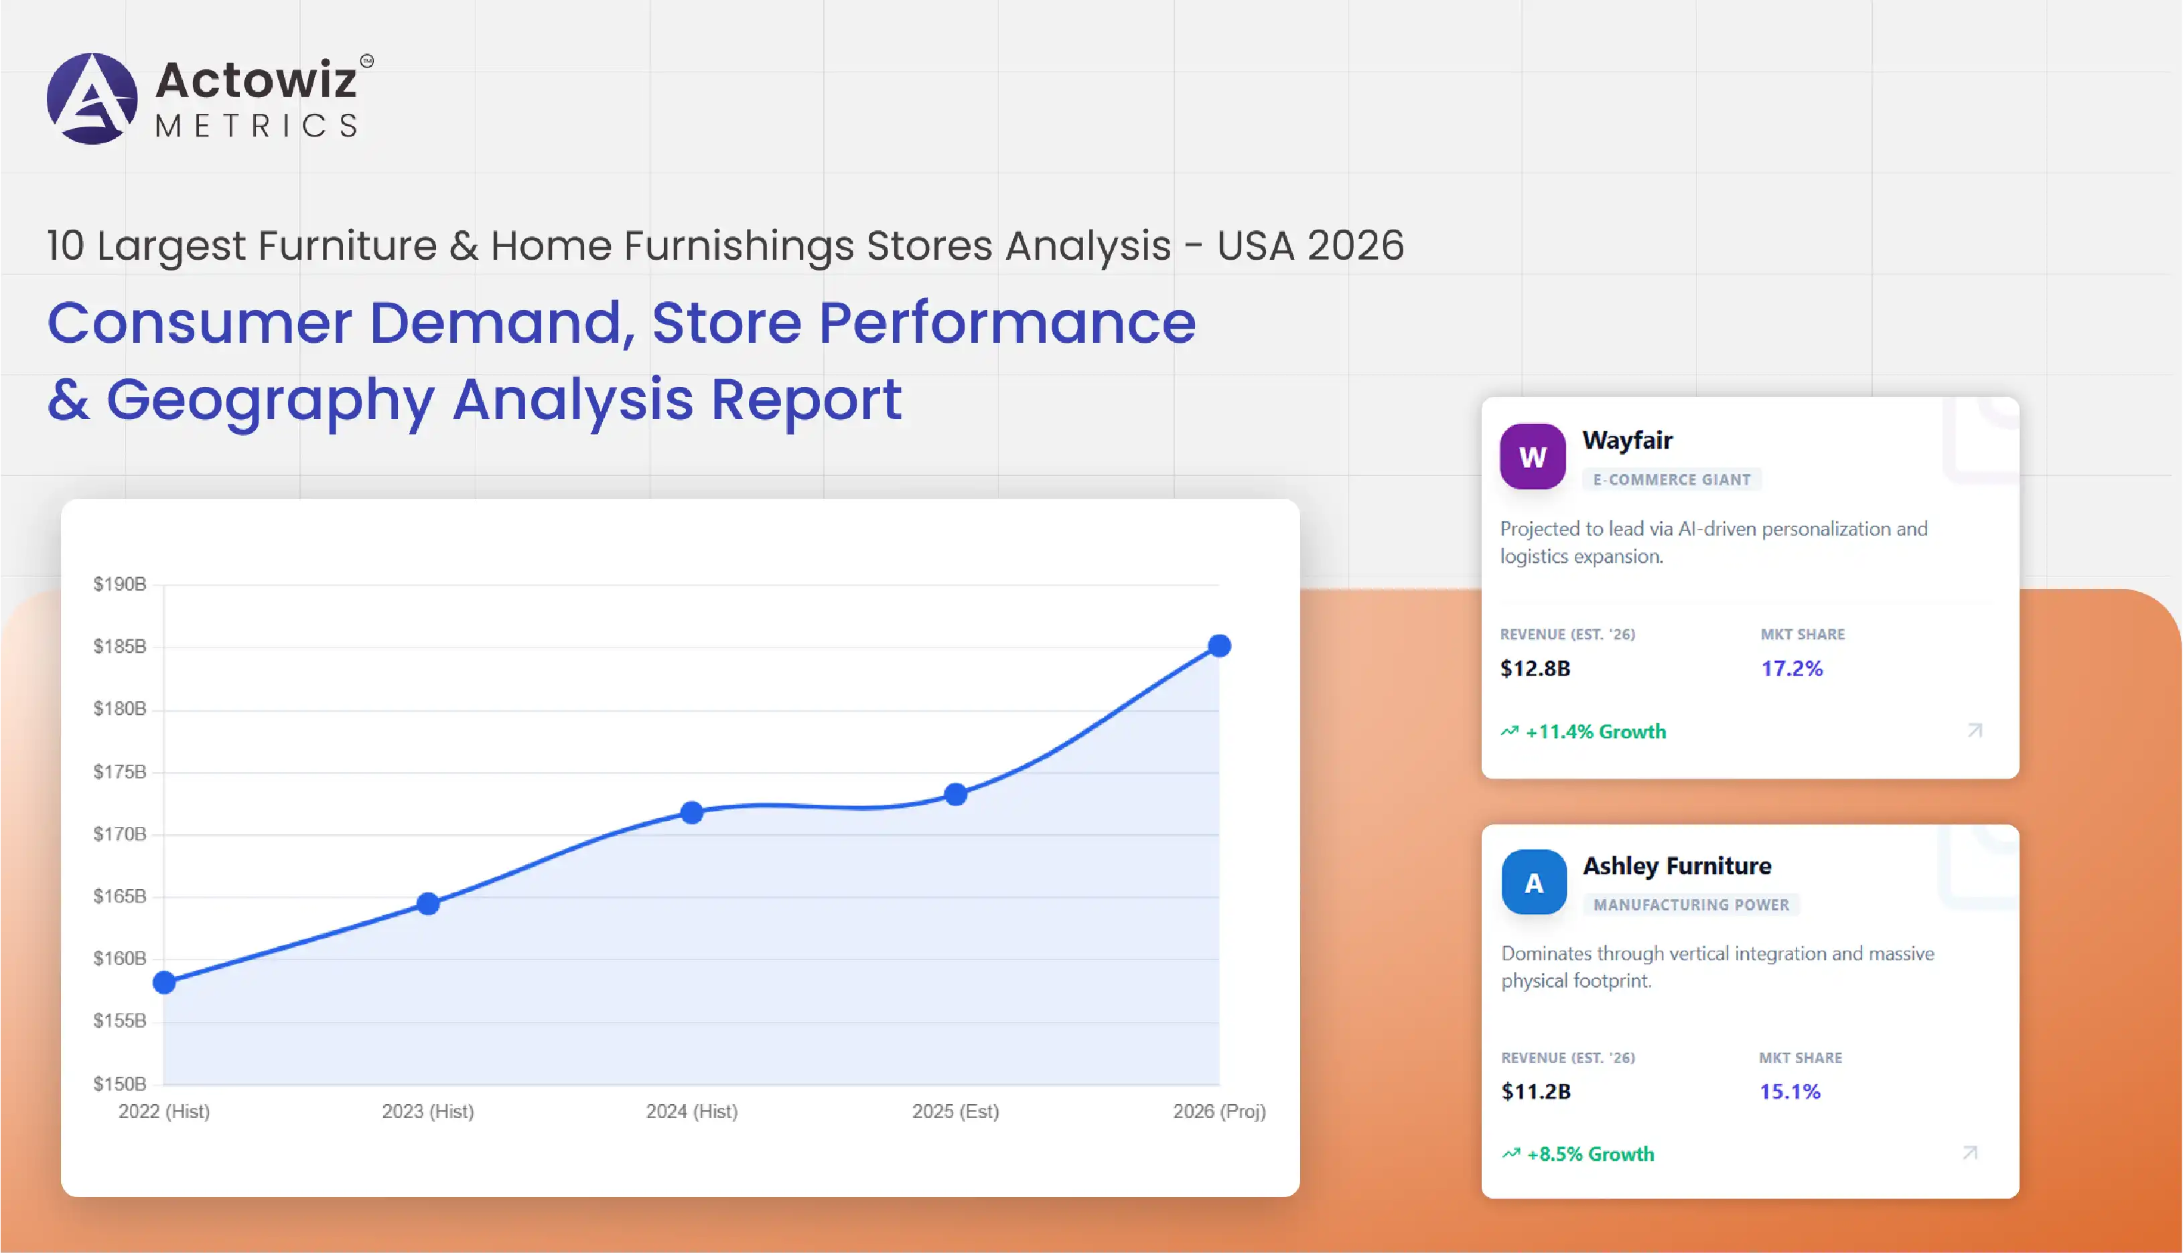
Task: Click the Wayfair card title
Action: click(1627, 440)
